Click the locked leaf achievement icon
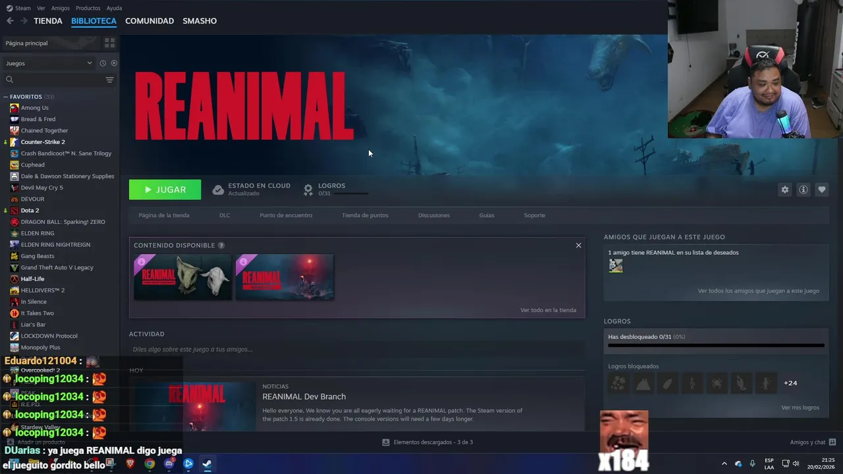This screenshot has height=474, width=843. point(667,383)
